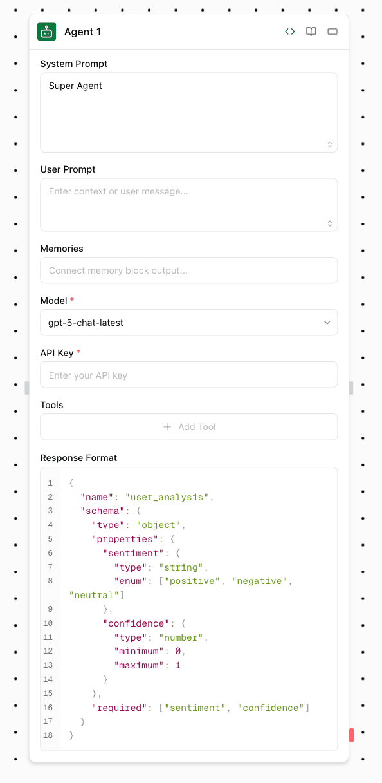The height and width of the screenshot is (783, 382).
Task: Focus the System Prompt text area containing Super Agent
Action: point(189,112)
